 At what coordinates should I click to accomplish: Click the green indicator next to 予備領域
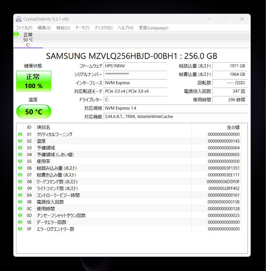click(x=20, y=148)
